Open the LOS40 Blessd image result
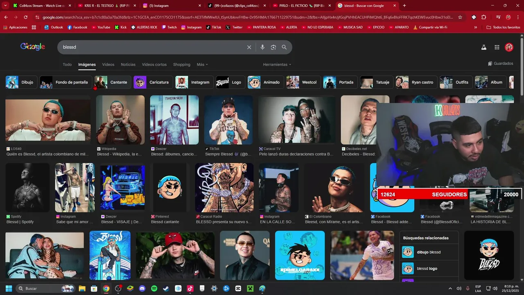 click(x=48, y=120)
